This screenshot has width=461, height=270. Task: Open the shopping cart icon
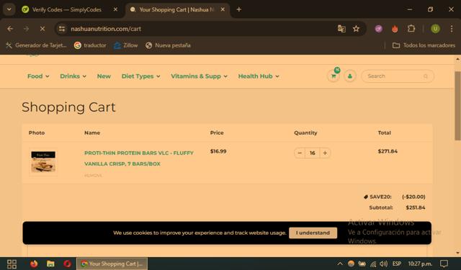334,76
